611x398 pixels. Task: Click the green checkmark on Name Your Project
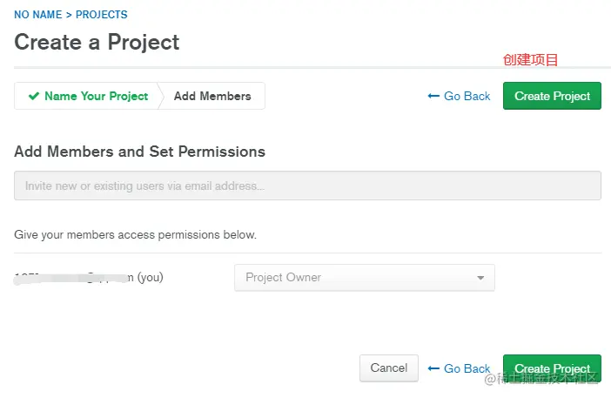[34, 96]
